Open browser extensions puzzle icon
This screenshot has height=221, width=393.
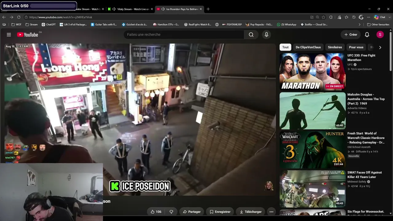coord(331,17)
